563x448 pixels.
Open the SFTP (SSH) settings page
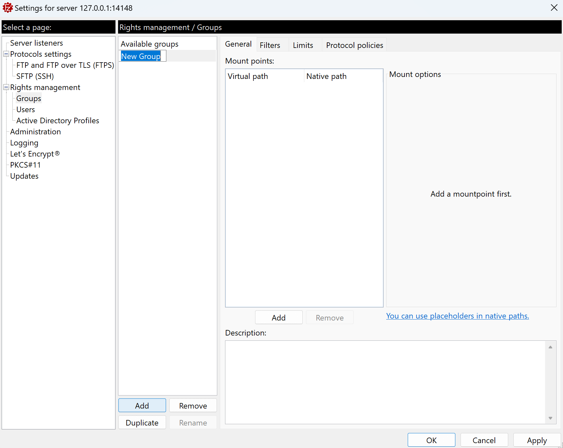tap(35, 76)
